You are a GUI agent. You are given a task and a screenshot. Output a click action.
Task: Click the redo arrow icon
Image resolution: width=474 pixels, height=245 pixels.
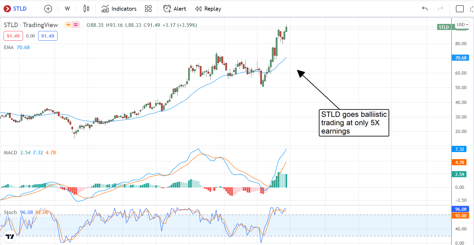tap(440, 9)
